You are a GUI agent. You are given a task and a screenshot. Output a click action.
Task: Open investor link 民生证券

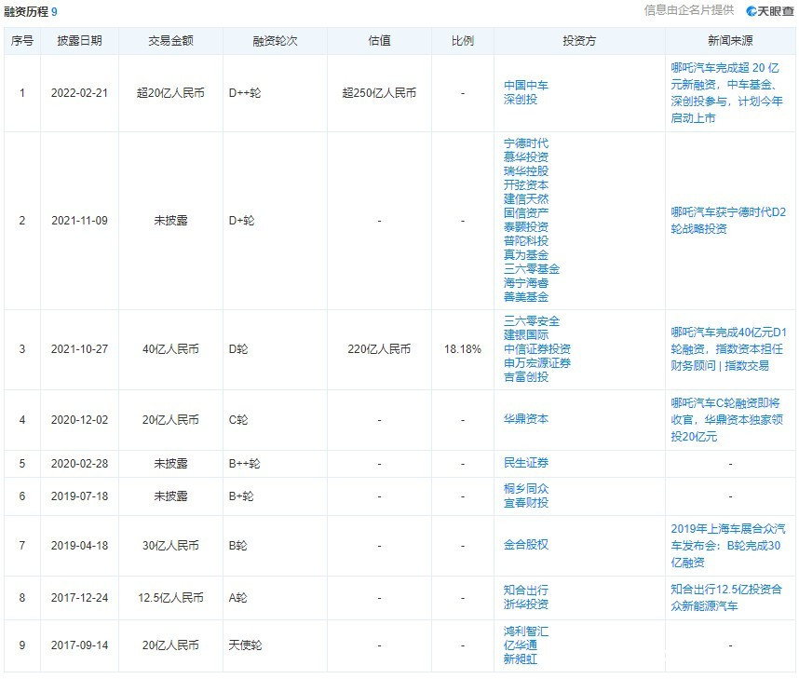click(526, 463)
